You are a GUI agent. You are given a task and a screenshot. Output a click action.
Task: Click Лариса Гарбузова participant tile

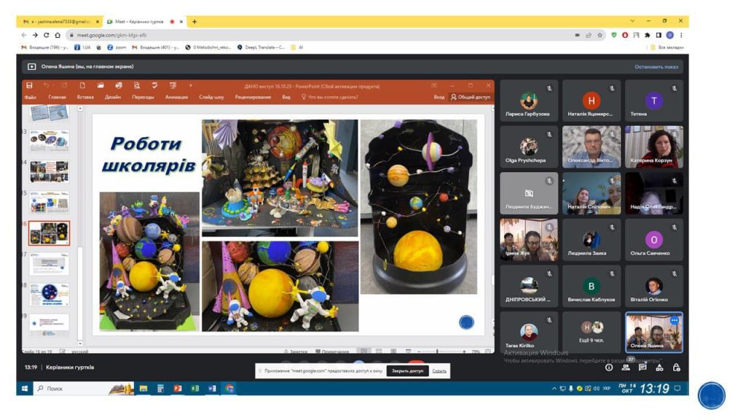click(x=529, y=100)
